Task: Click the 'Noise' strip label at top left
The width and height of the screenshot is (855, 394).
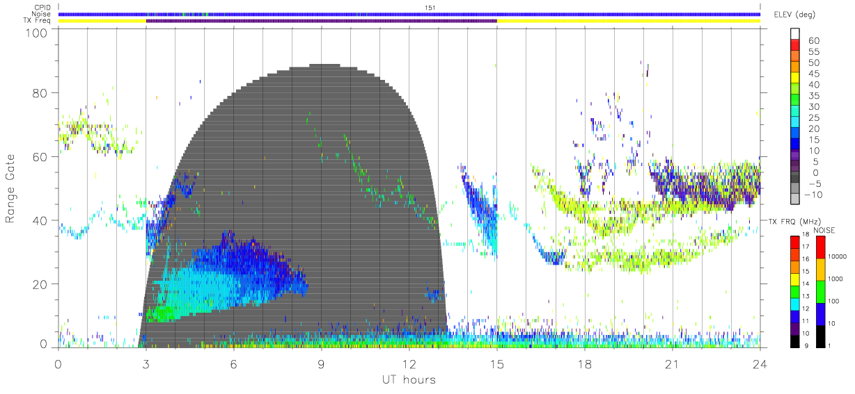Action: click(42, 14)
